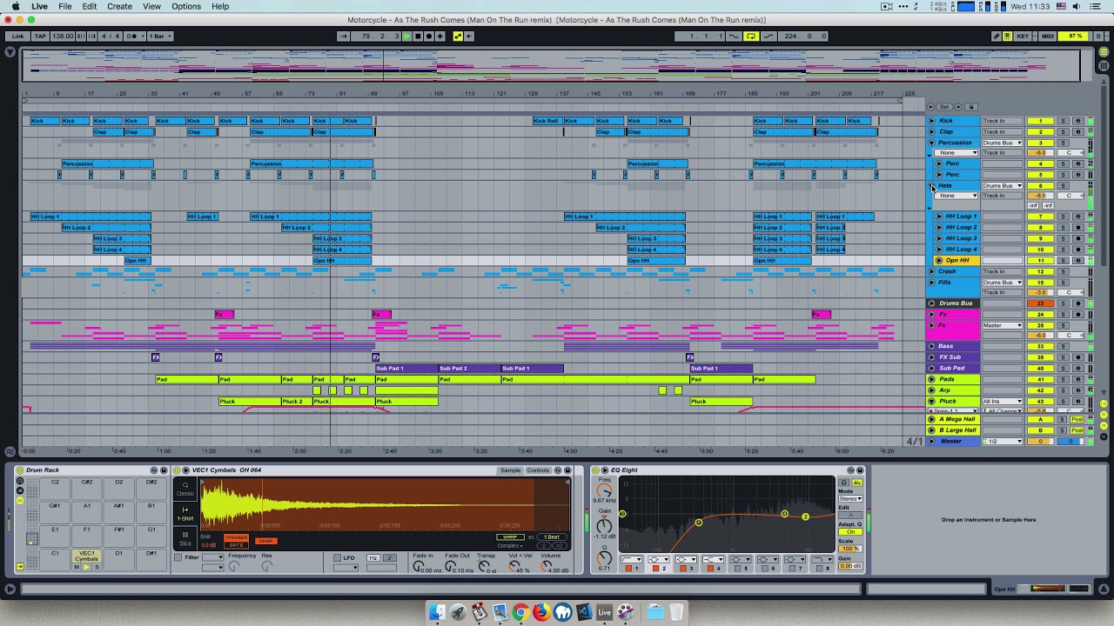Click the Arrangement Record button

(x=429, y=37)
